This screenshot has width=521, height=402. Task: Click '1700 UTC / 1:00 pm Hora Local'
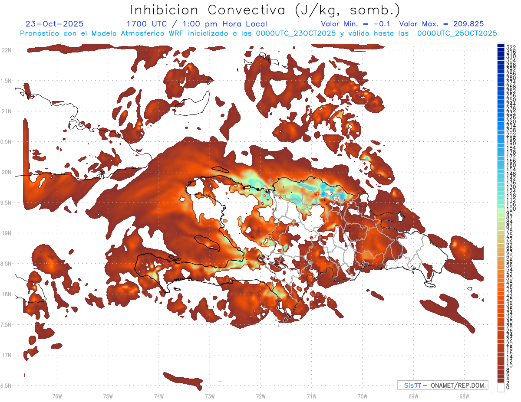[x=197, y=24]
